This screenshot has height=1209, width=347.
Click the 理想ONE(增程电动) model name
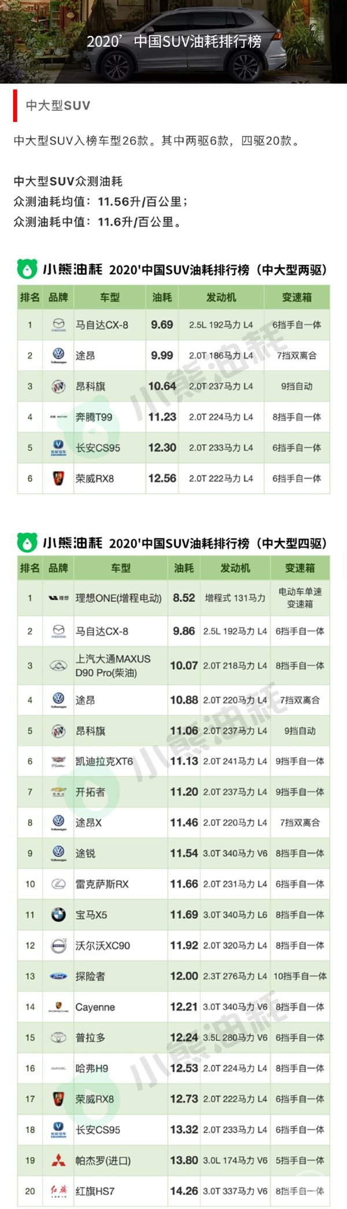[x=119, y=598]
